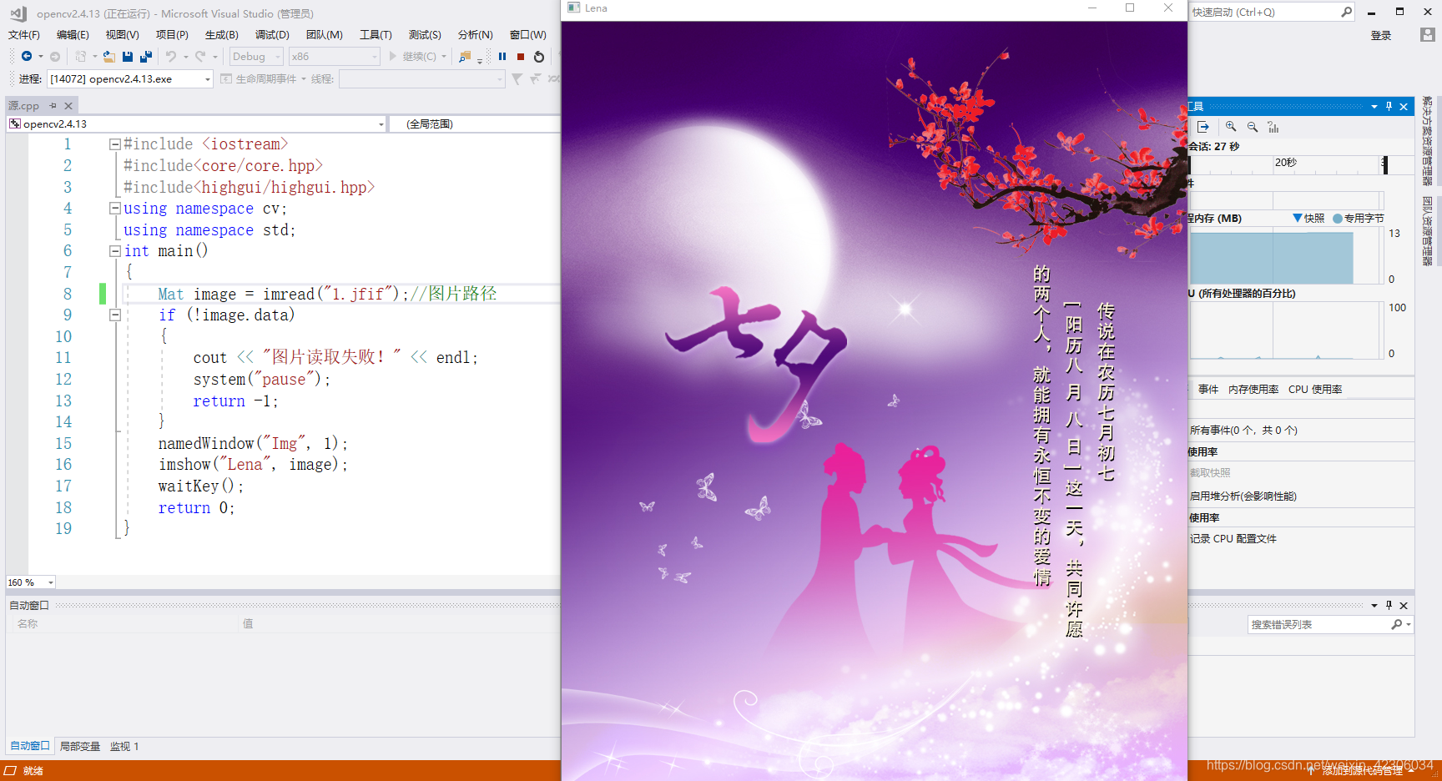Screen dimensions: 1442x781
Task: Open diagnostic tools window position dropdown
Action: (x=1374, y=106)
